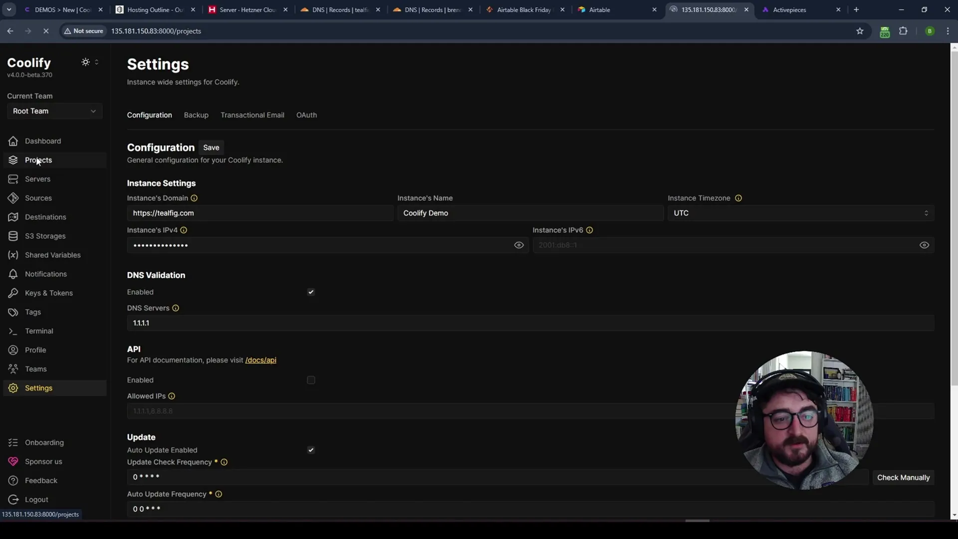Click Check Manually update button
Screen dimensions: 958x539
[904, 477]
